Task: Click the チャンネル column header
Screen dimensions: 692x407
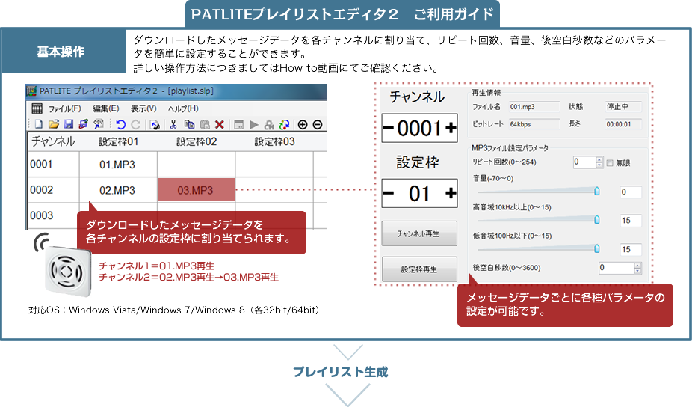Action: (x=53, y=141)
